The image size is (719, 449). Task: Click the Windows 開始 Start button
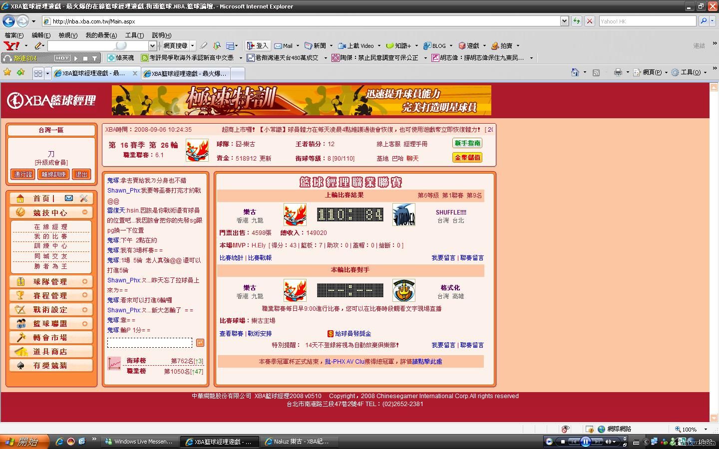click(x=24, y=442)
